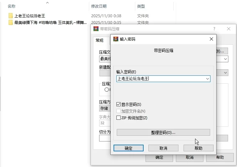Click 取消 in the 输入密码 dialog
This screenshot has width=237, height=167.
[x=163, y=148]
